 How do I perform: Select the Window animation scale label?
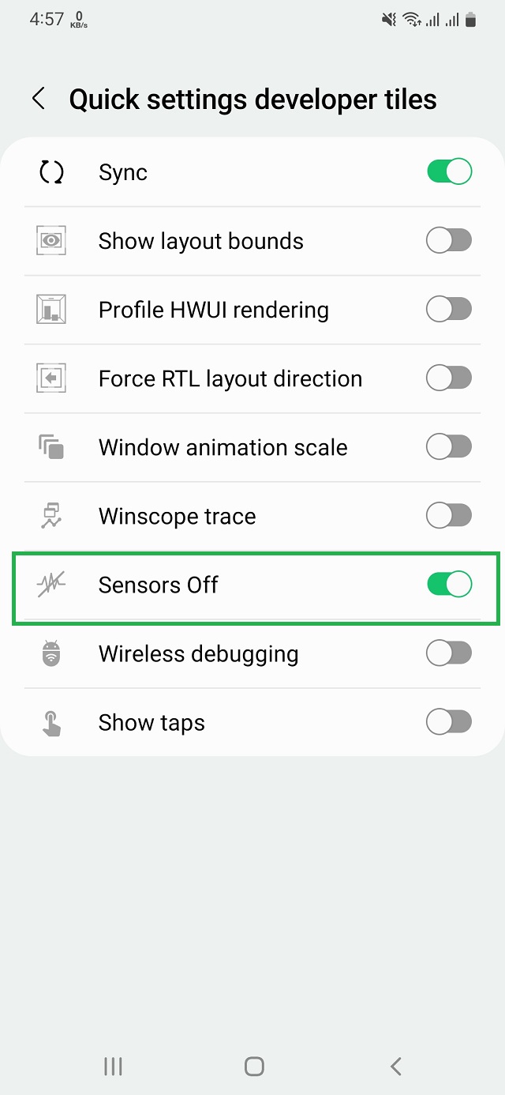[223, 447]
